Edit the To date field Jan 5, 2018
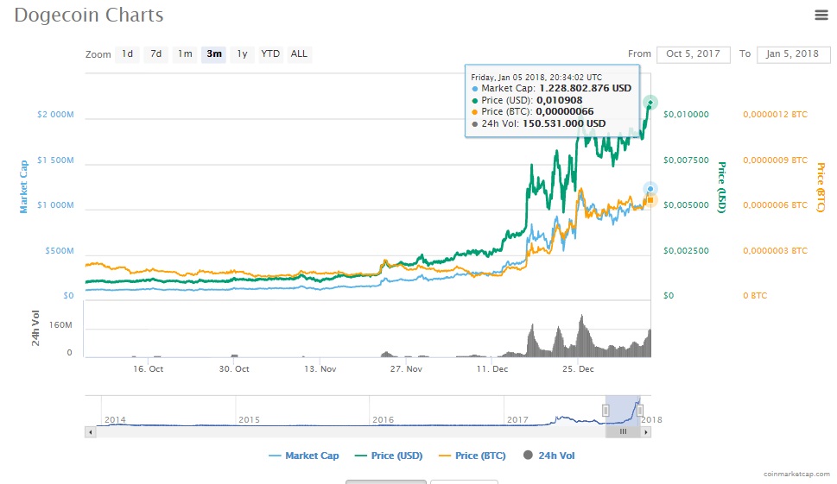The image size is (837, 484). point(793,54)
